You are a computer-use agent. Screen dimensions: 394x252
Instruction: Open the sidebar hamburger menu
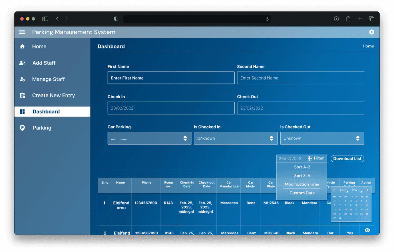click(x=22, y=32)
